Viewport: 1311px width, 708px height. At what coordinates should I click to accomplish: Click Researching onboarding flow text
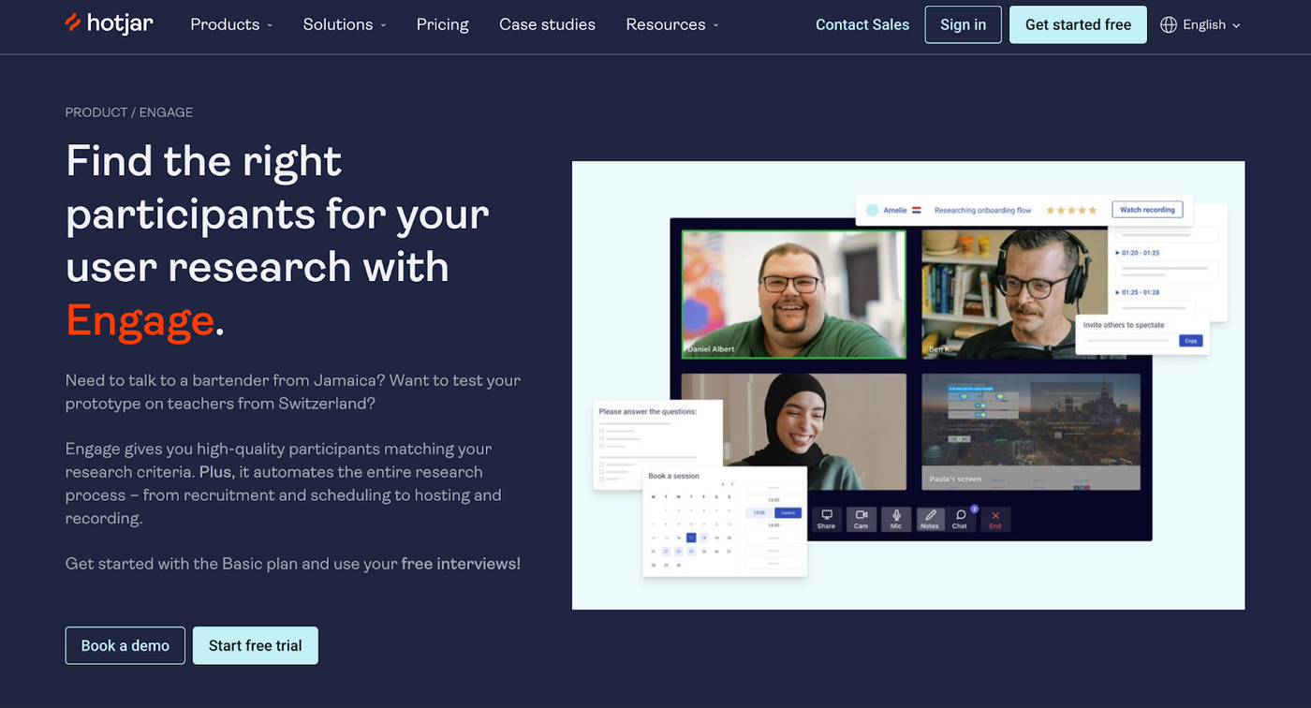(x=982, y=211)
